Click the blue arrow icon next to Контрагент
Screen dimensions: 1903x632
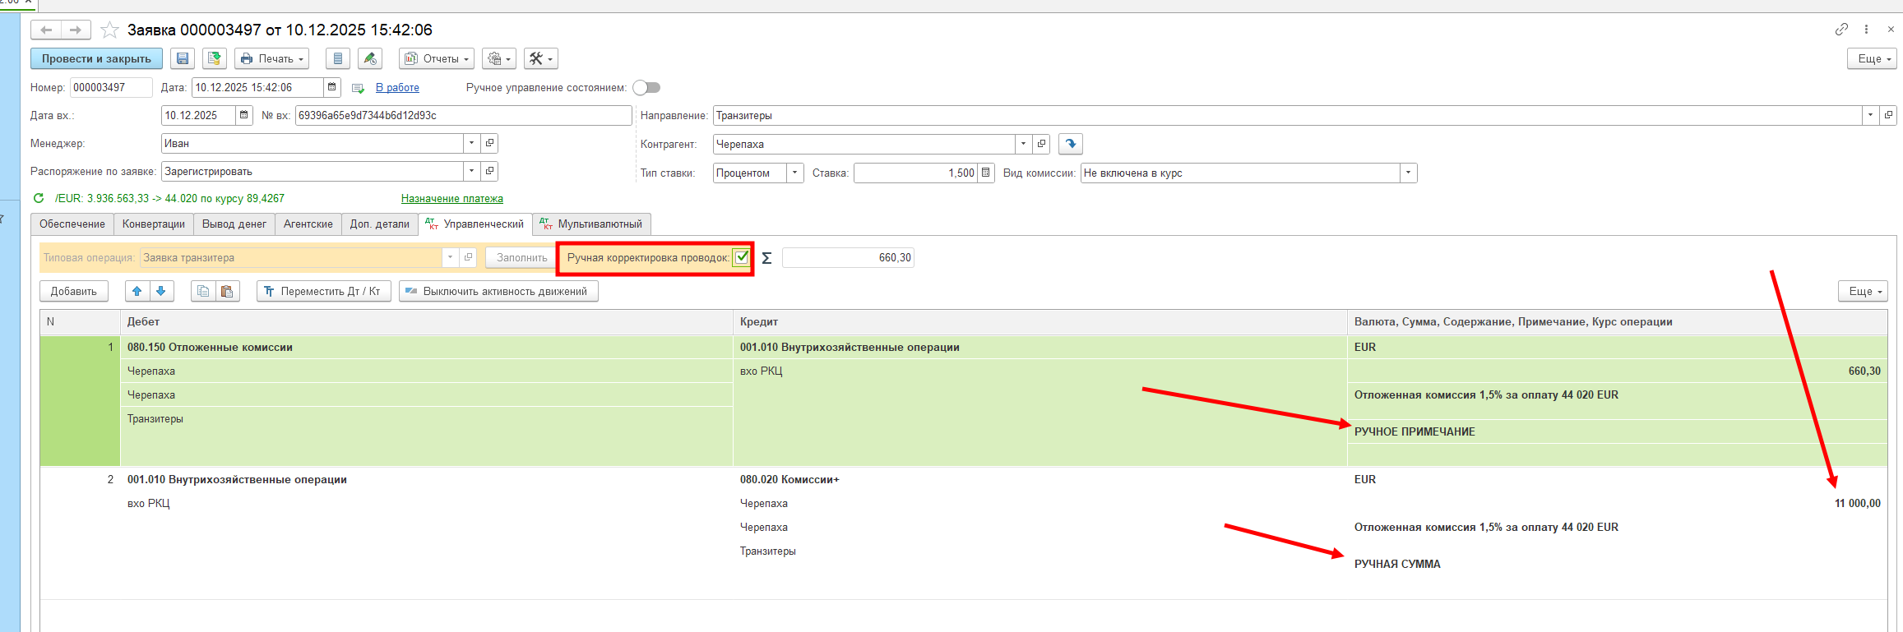[1070, 144]
